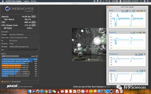Screen dimensions: 151x94
Task: Click the Utilization graph in Power Gadget
Action: click(127, 77)
